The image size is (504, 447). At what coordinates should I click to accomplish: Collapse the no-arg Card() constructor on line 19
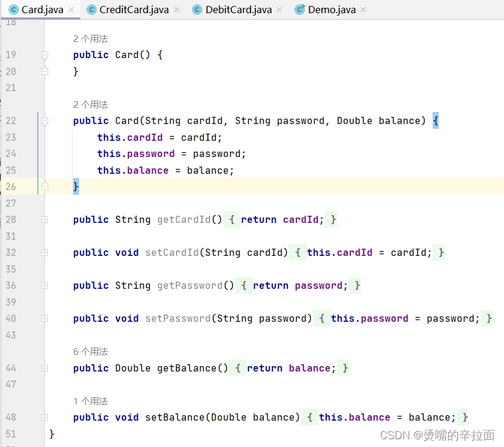pyautogui.click(x=45, y=55)
